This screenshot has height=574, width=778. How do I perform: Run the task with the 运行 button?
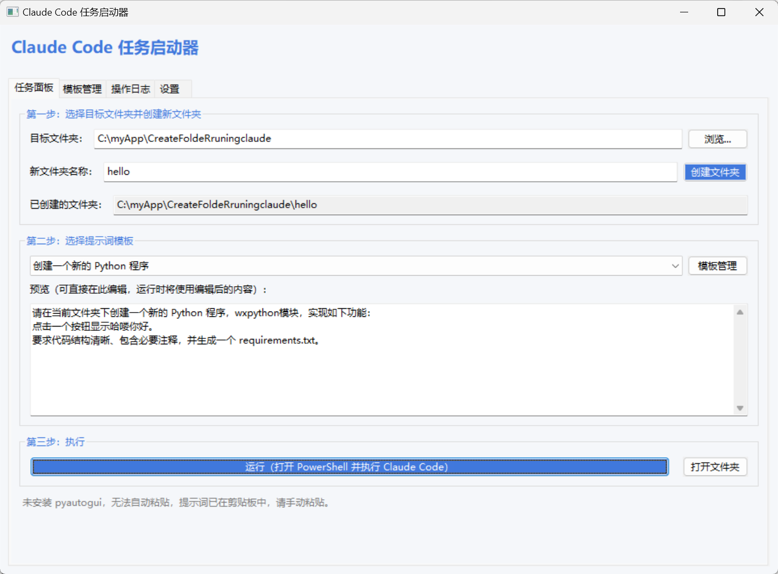[x=350, y=467]
